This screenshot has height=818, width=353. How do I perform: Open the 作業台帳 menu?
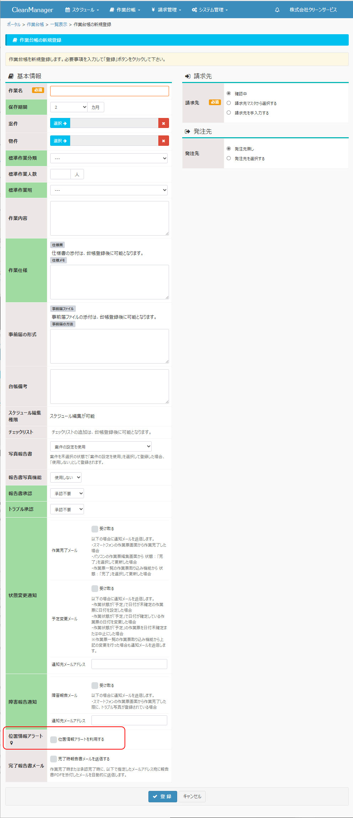point(125,10)
